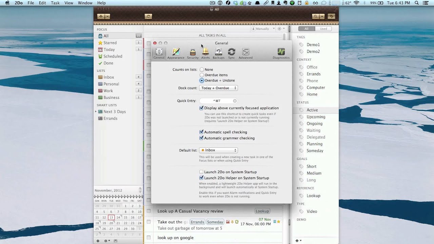Select Overdue + Undone radio option
This screenshot has height=244, width=434.
coord(202,80)
